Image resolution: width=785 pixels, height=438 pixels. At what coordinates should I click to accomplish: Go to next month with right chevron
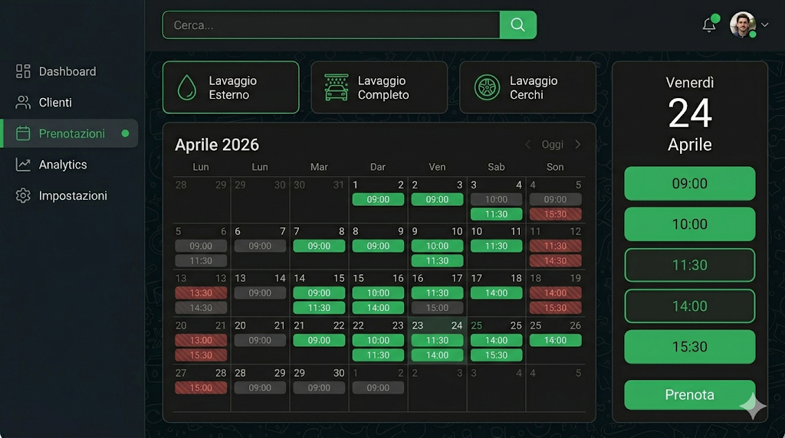(x=578, y=145)
